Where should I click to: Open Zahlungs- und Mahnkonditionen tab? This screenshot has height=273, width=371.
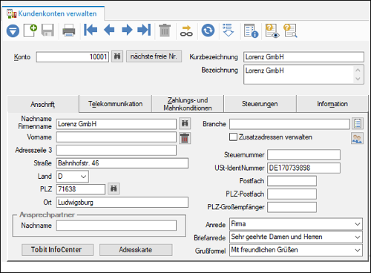[x=188, y=104]
